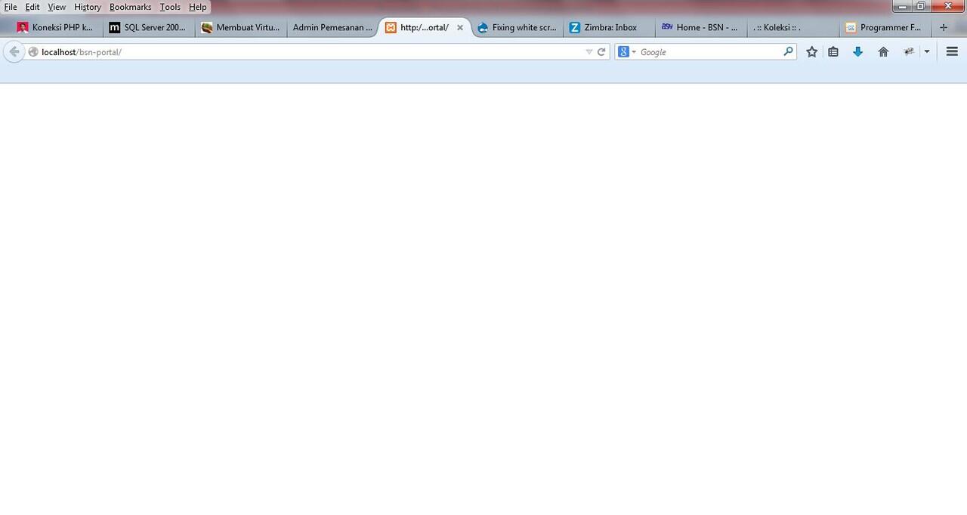This screenshot has height=515, width=967.
Task: Switch to the Koleksi tab
Action: coord(793,27)
